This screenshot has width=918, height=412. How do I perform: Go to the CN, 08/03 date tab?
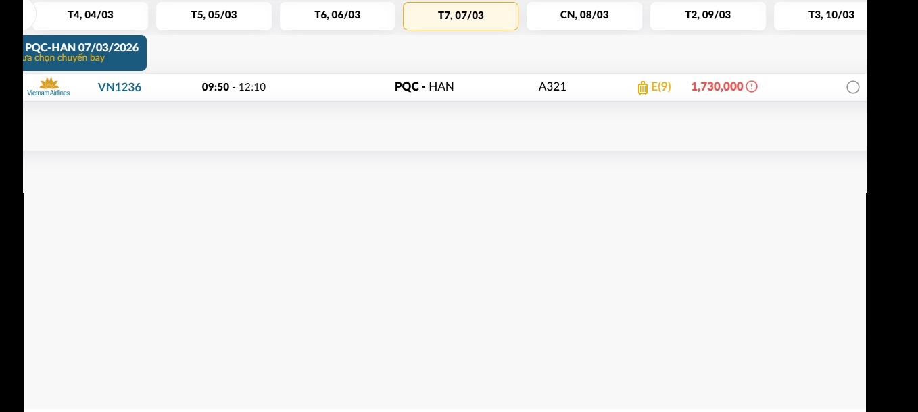click(x=584, y=16)
